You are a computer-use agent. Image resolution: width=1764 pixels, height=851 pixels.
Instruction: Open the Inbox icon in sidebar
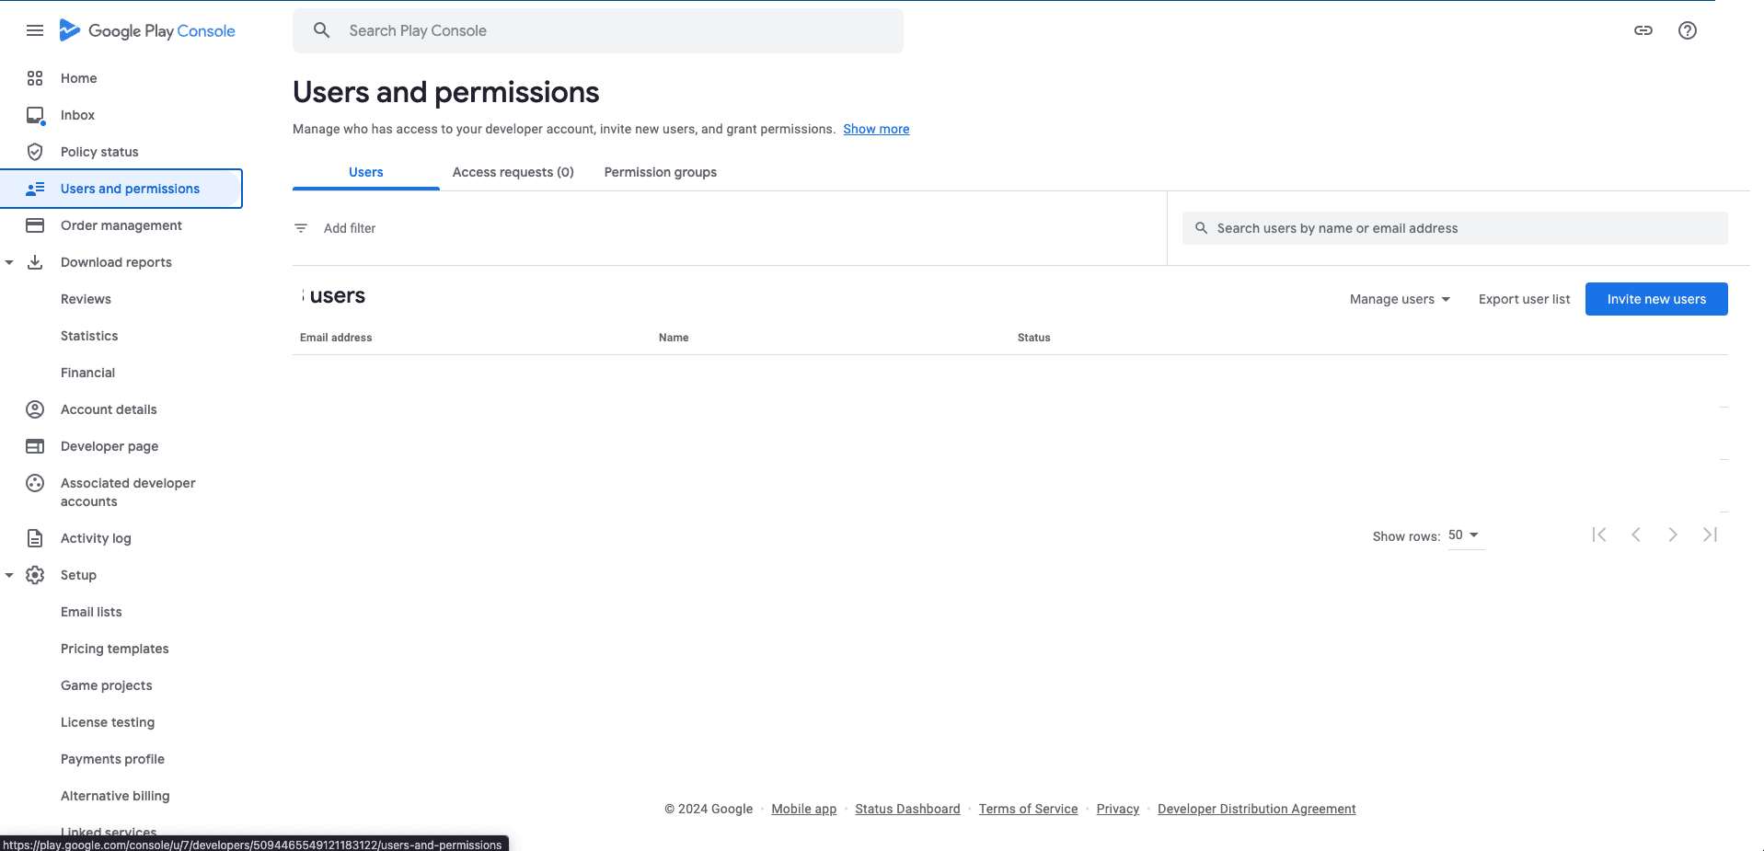[x=35, y=115]
